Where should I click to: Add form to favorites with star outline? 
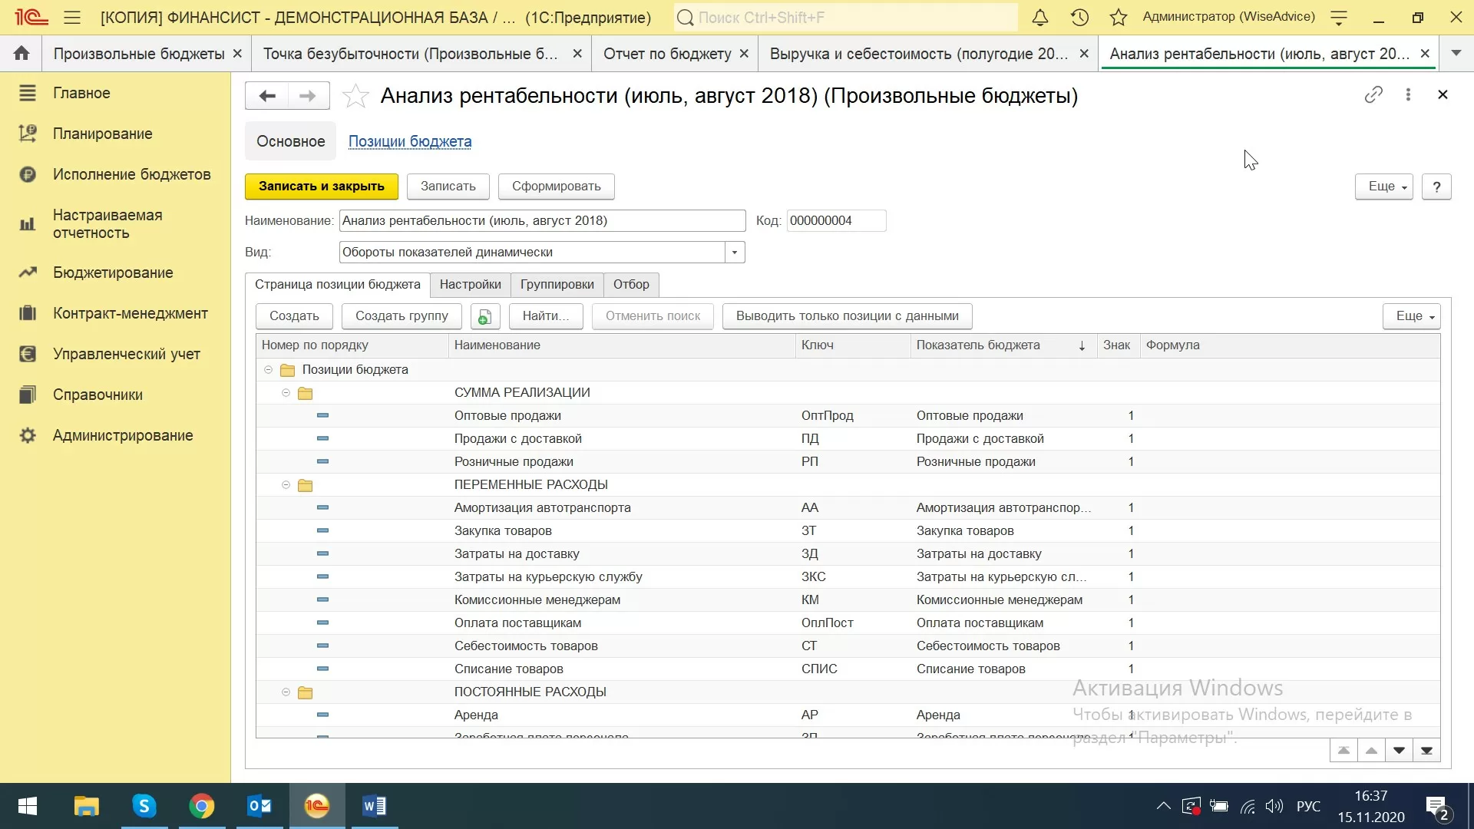coord(355,96)
